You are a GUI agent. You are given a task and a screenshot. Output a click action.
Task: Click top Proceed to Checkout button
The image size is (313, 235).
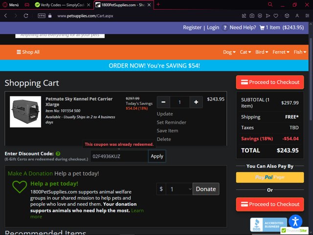(270, 82)
